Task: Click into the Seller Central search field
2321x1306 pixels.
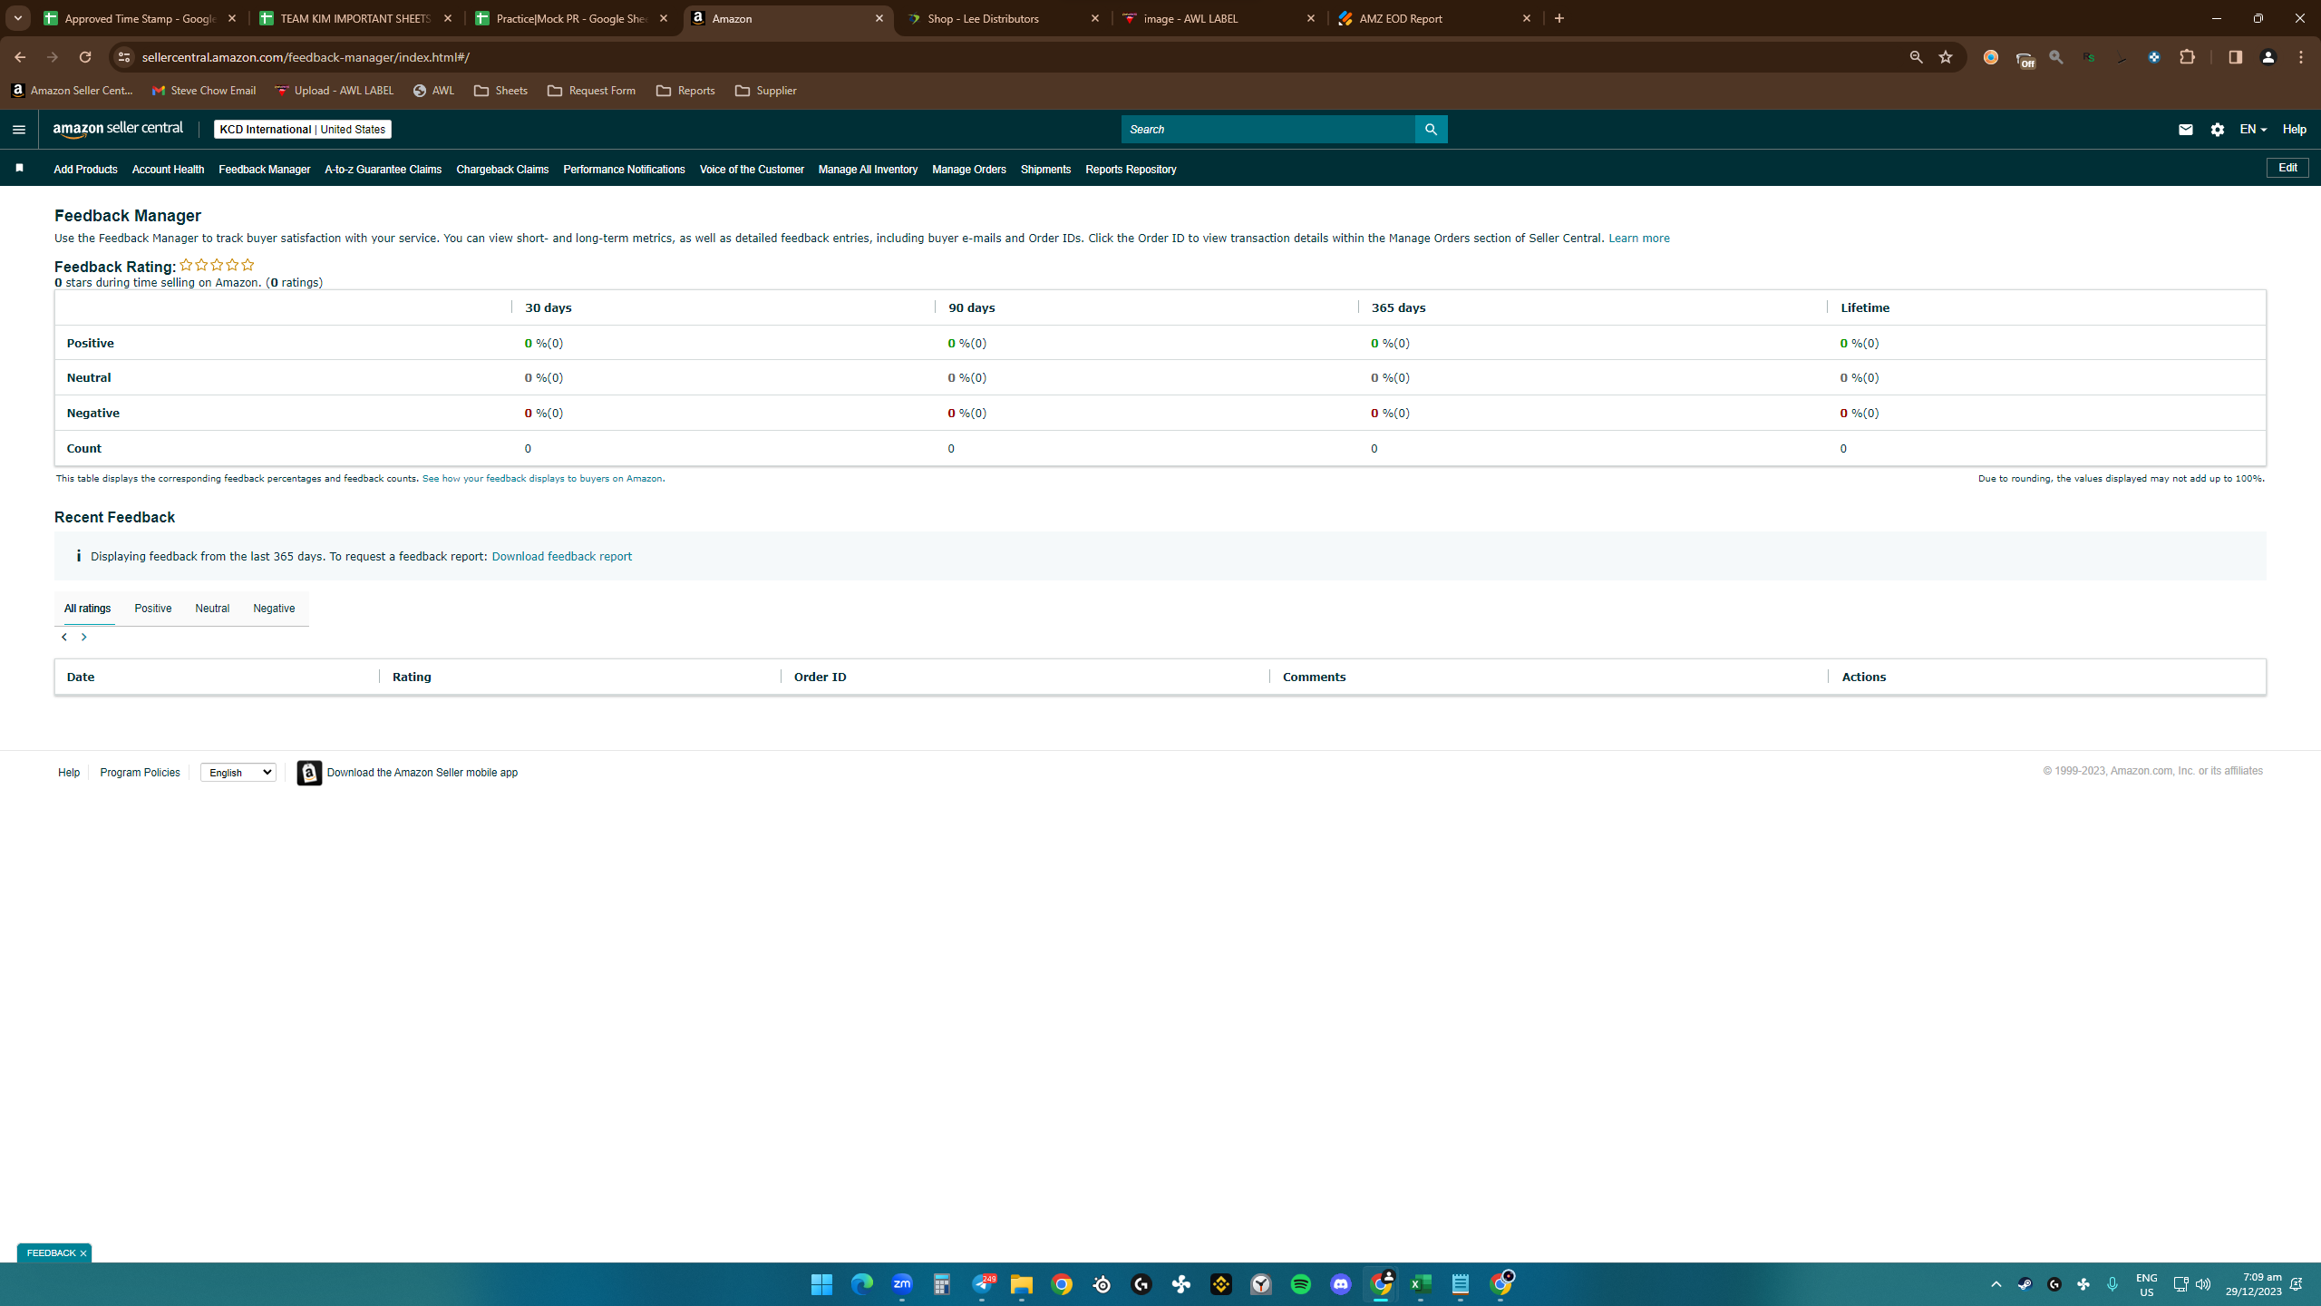Action: pos(1267,130)
